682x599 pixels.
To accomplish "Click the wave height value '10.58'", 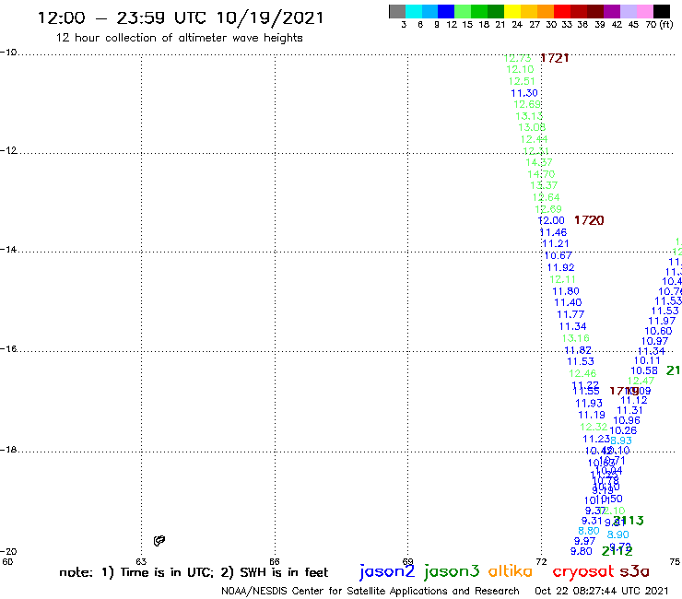I will pyautogui.click(x=644, y=370).
